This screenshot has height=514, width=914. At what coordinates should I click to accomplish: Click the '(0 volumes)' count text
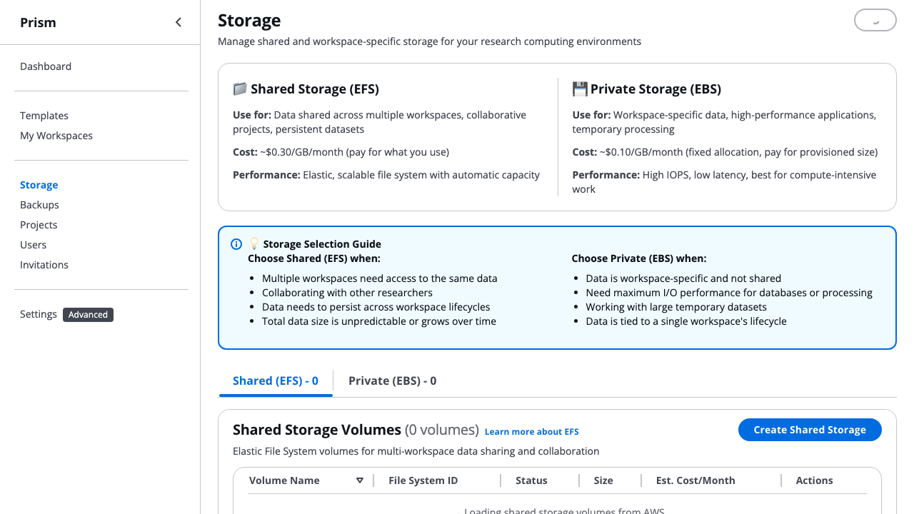point(442,430)
